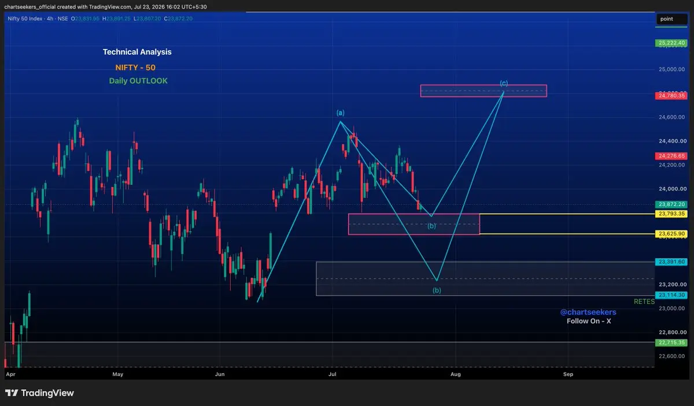Click the green 22,715.35 price label

tap(671, 342)
